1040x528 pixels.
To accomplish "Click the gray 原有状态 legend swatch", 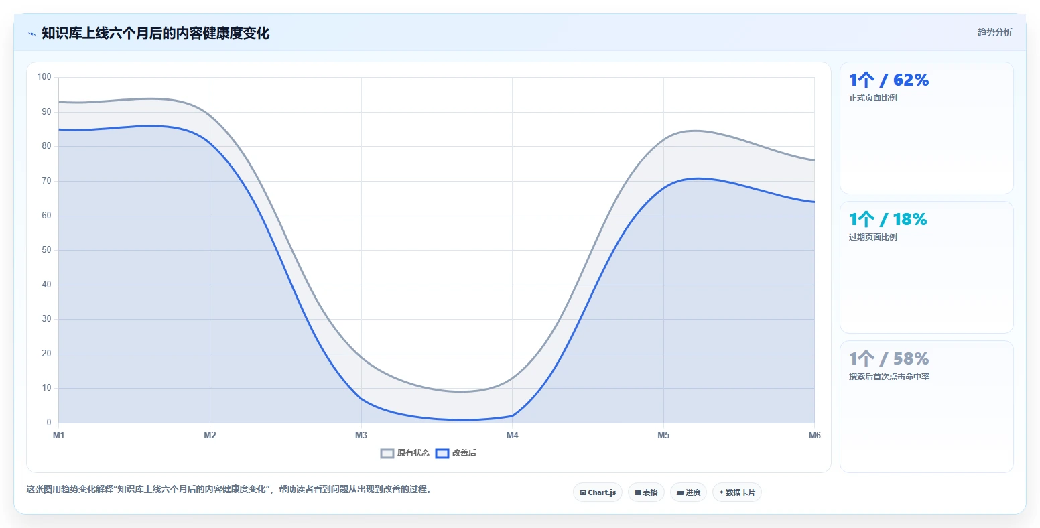I will pyautogui.click(x=387, y=454).
